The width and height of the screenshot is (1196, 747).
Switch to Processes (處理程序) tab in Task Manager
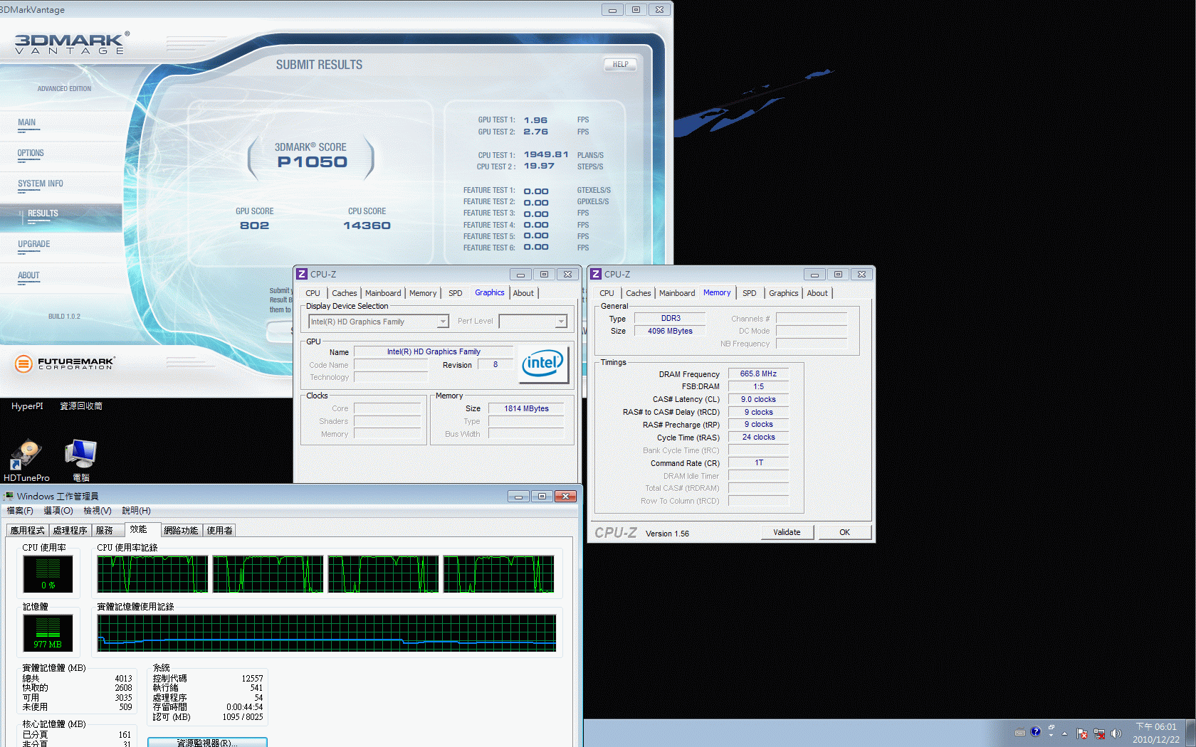pos(70,530)
